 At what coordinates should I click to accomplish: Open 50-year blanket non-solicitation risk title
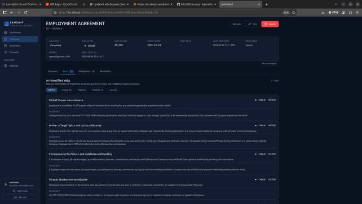(68, 179)
